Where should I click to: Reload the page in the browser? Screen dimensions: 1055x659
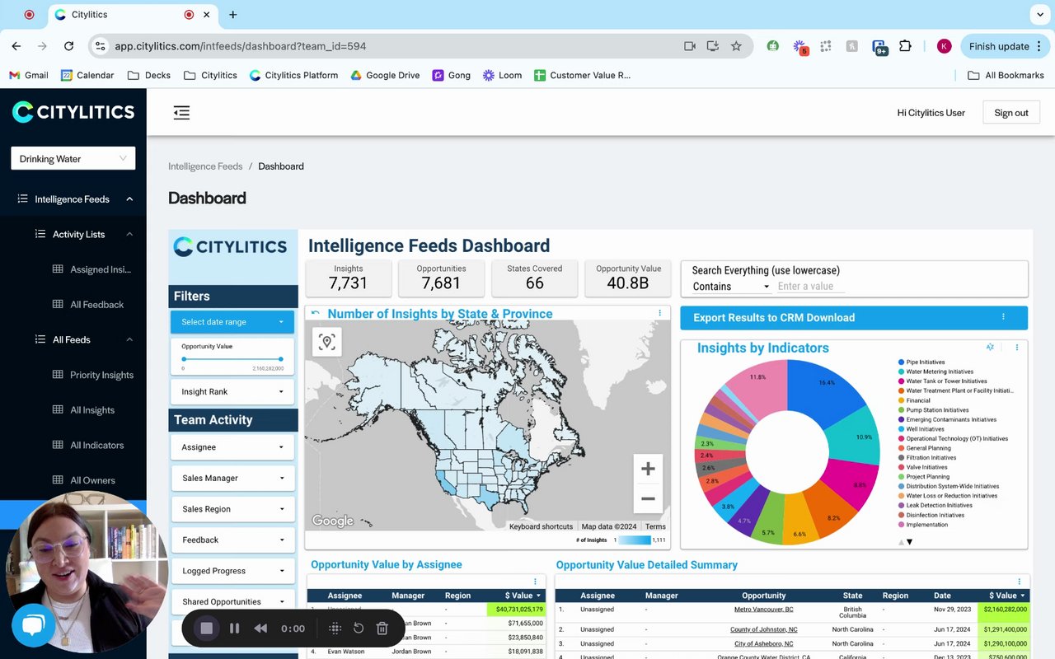(x=69, y=46)
